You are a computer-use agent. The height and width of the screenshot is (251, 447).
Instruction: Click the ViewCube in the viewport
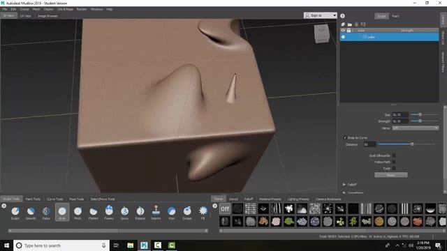pos(322,33)
